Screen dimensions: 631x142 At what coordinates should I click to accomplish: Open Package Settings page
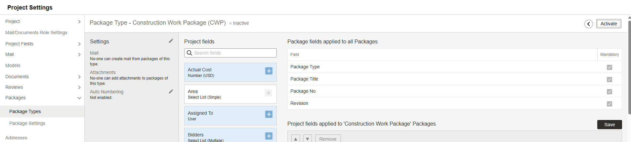[27, 123]
